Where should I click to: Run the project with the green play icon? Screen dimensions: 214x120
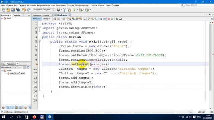[75, 10]
